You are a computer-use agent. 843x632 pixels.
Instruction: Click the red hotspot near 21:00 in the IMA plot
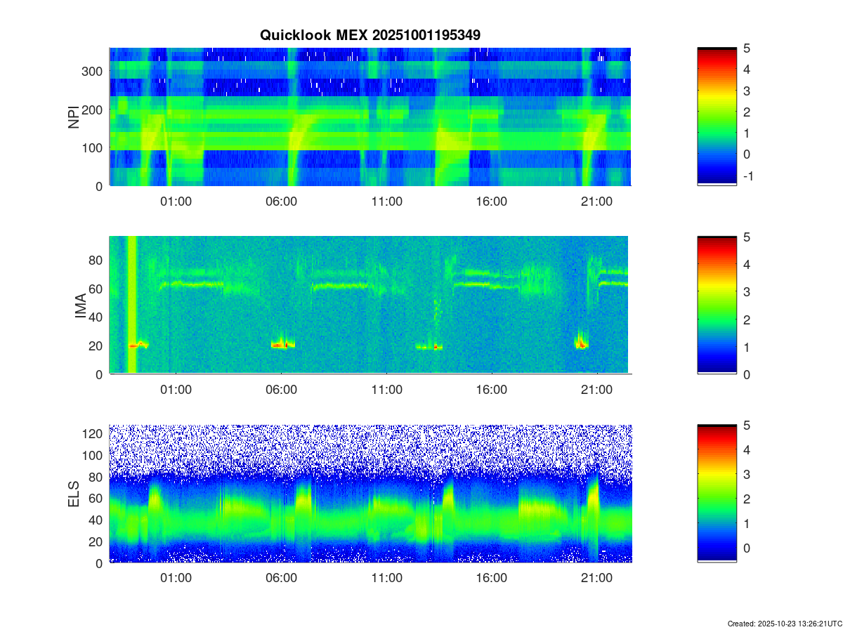pyautogui.click(x=581, y=343)
